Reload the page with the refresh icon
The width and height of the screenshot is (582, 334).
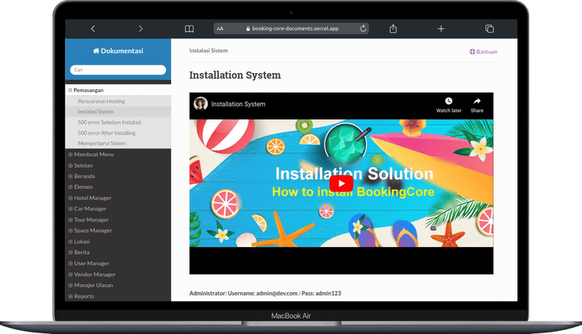point(363,28)
